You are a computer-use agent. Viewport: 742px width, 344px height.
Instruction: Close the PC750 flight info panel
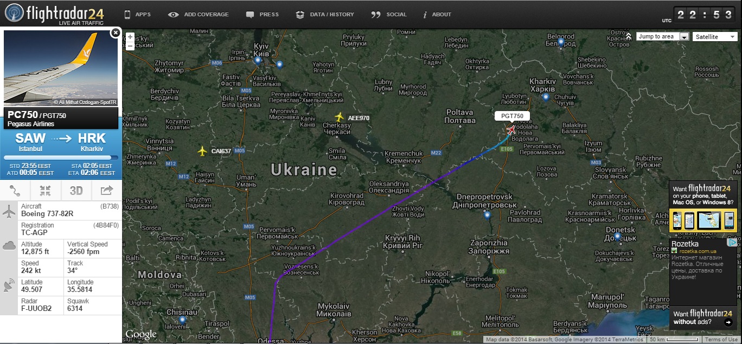click(x=115, y=33)
